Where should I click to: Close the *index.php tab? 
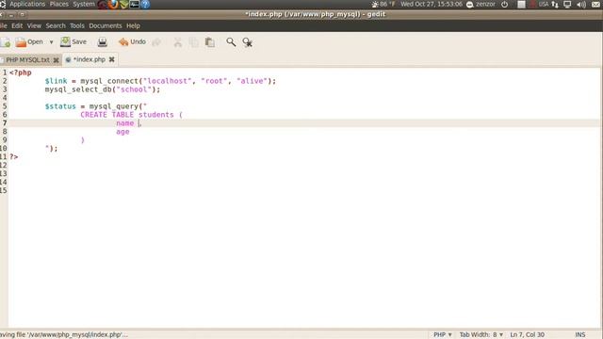tap(111, 59)
